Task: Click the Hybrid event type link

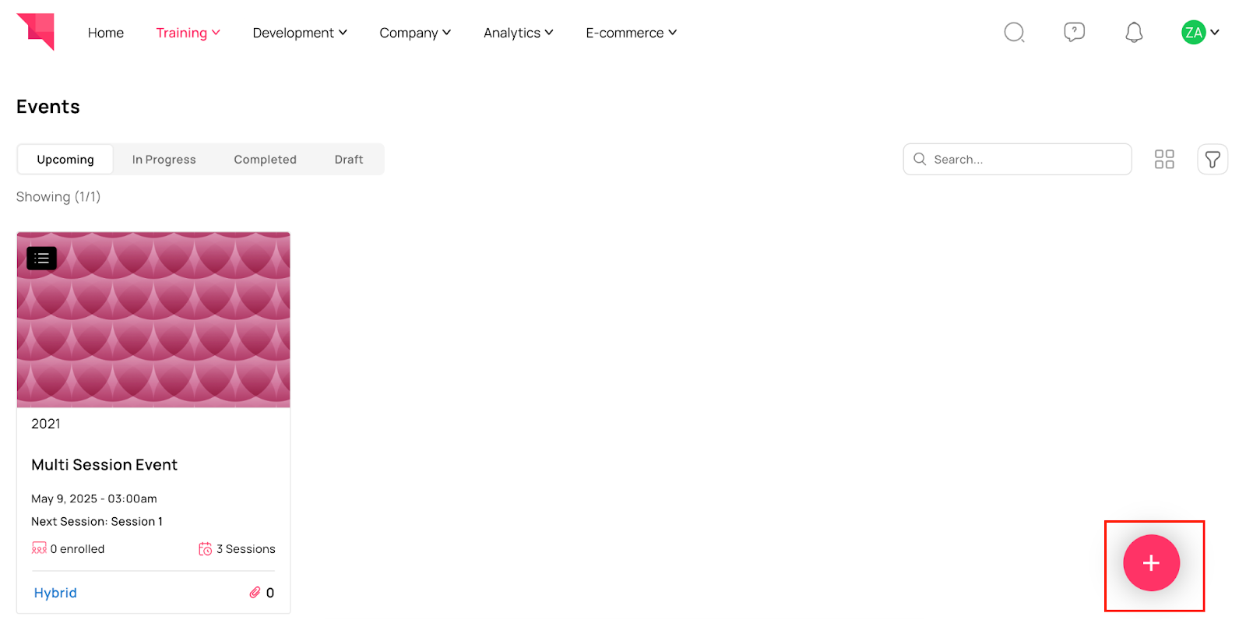Action: tap(55, 593)
